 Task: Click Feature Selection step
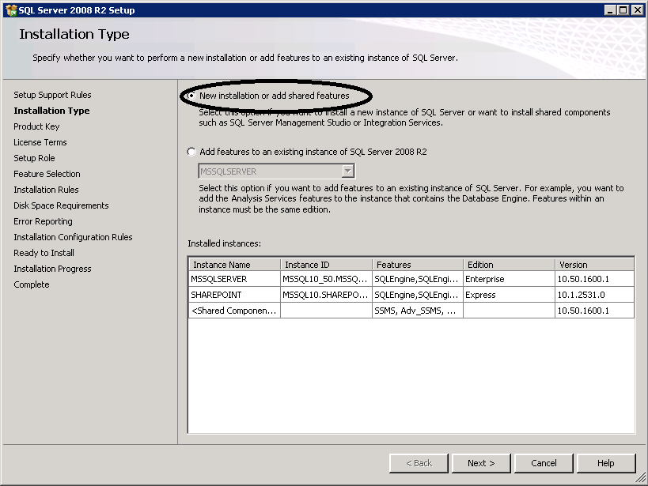pyautogui.click(x=47, y=174)
